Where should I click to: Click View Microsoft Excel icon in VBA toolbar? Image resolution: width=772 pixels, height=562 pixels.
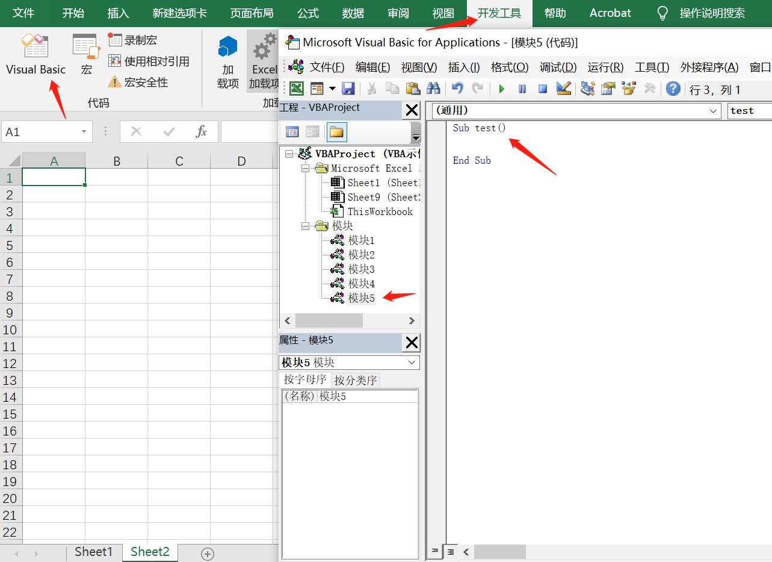(x=297, y=89)
